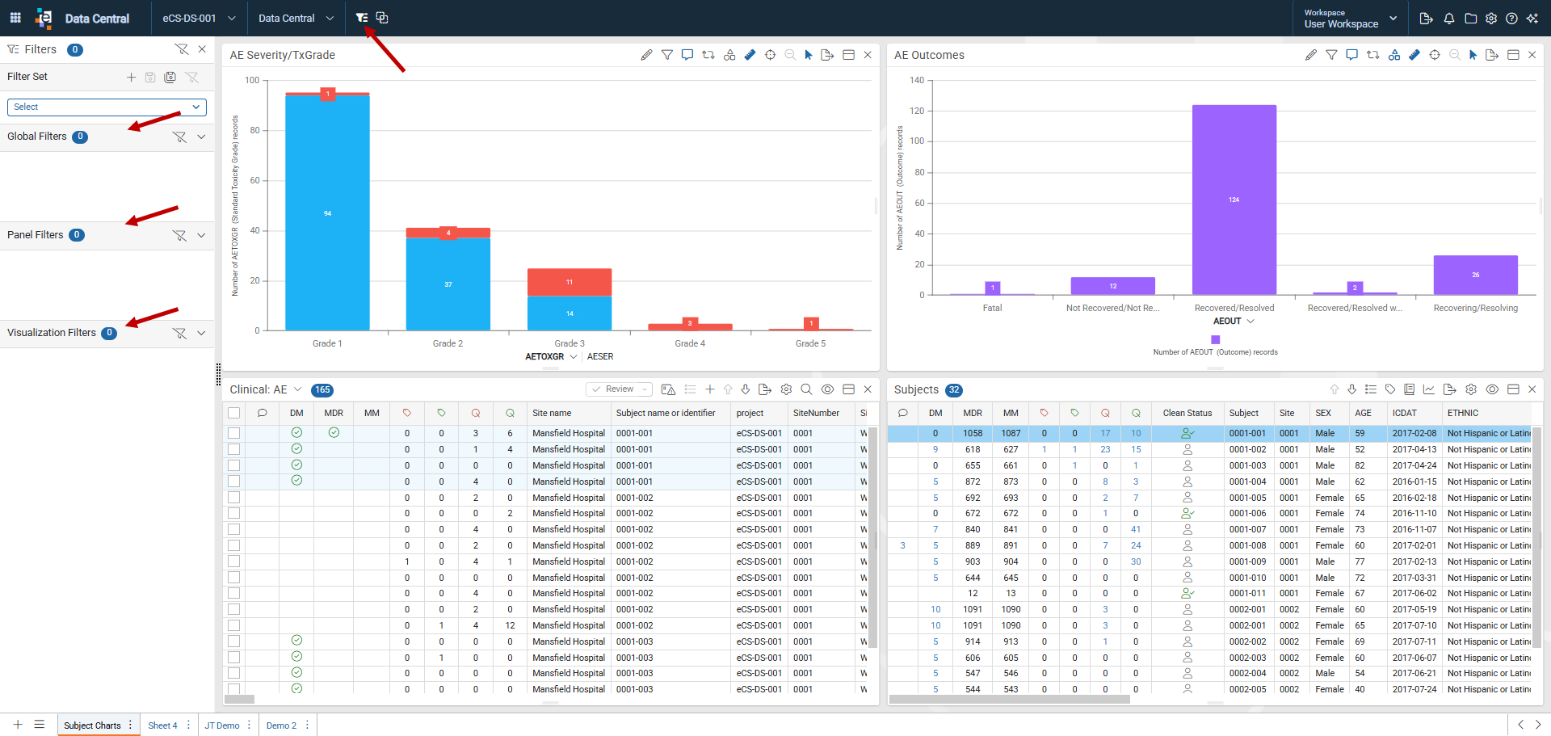Click export icon in the top bar
Screen dimensions: 1551x736
(1427, 19)
